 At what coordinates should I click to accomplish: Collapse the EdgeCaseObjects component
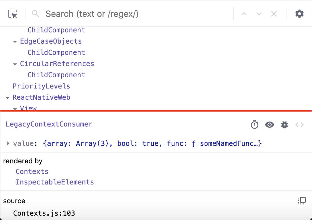pyautogui.click(x=15, y=41)
